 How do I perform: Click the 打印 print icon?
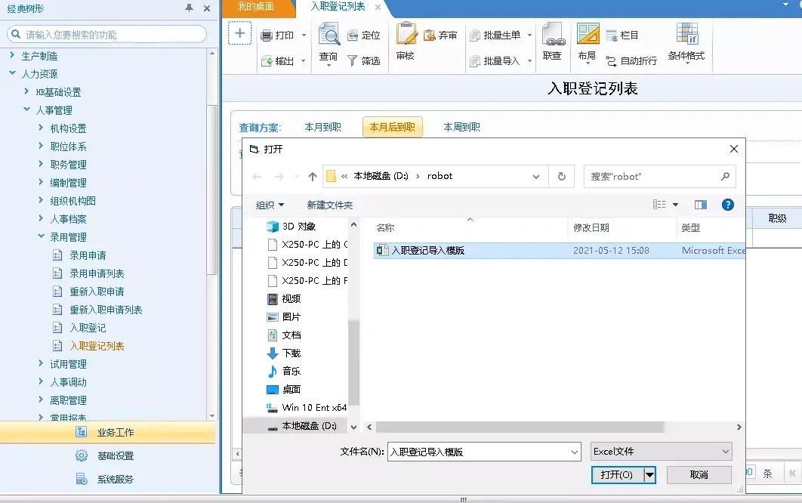[x=266, y=35]
